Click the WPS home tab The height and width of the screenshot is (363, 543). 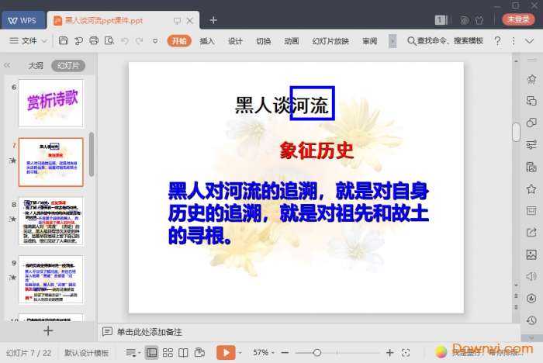pos(22,20)
